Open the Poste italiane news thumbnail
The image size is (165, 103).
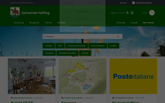click(133, 76)
